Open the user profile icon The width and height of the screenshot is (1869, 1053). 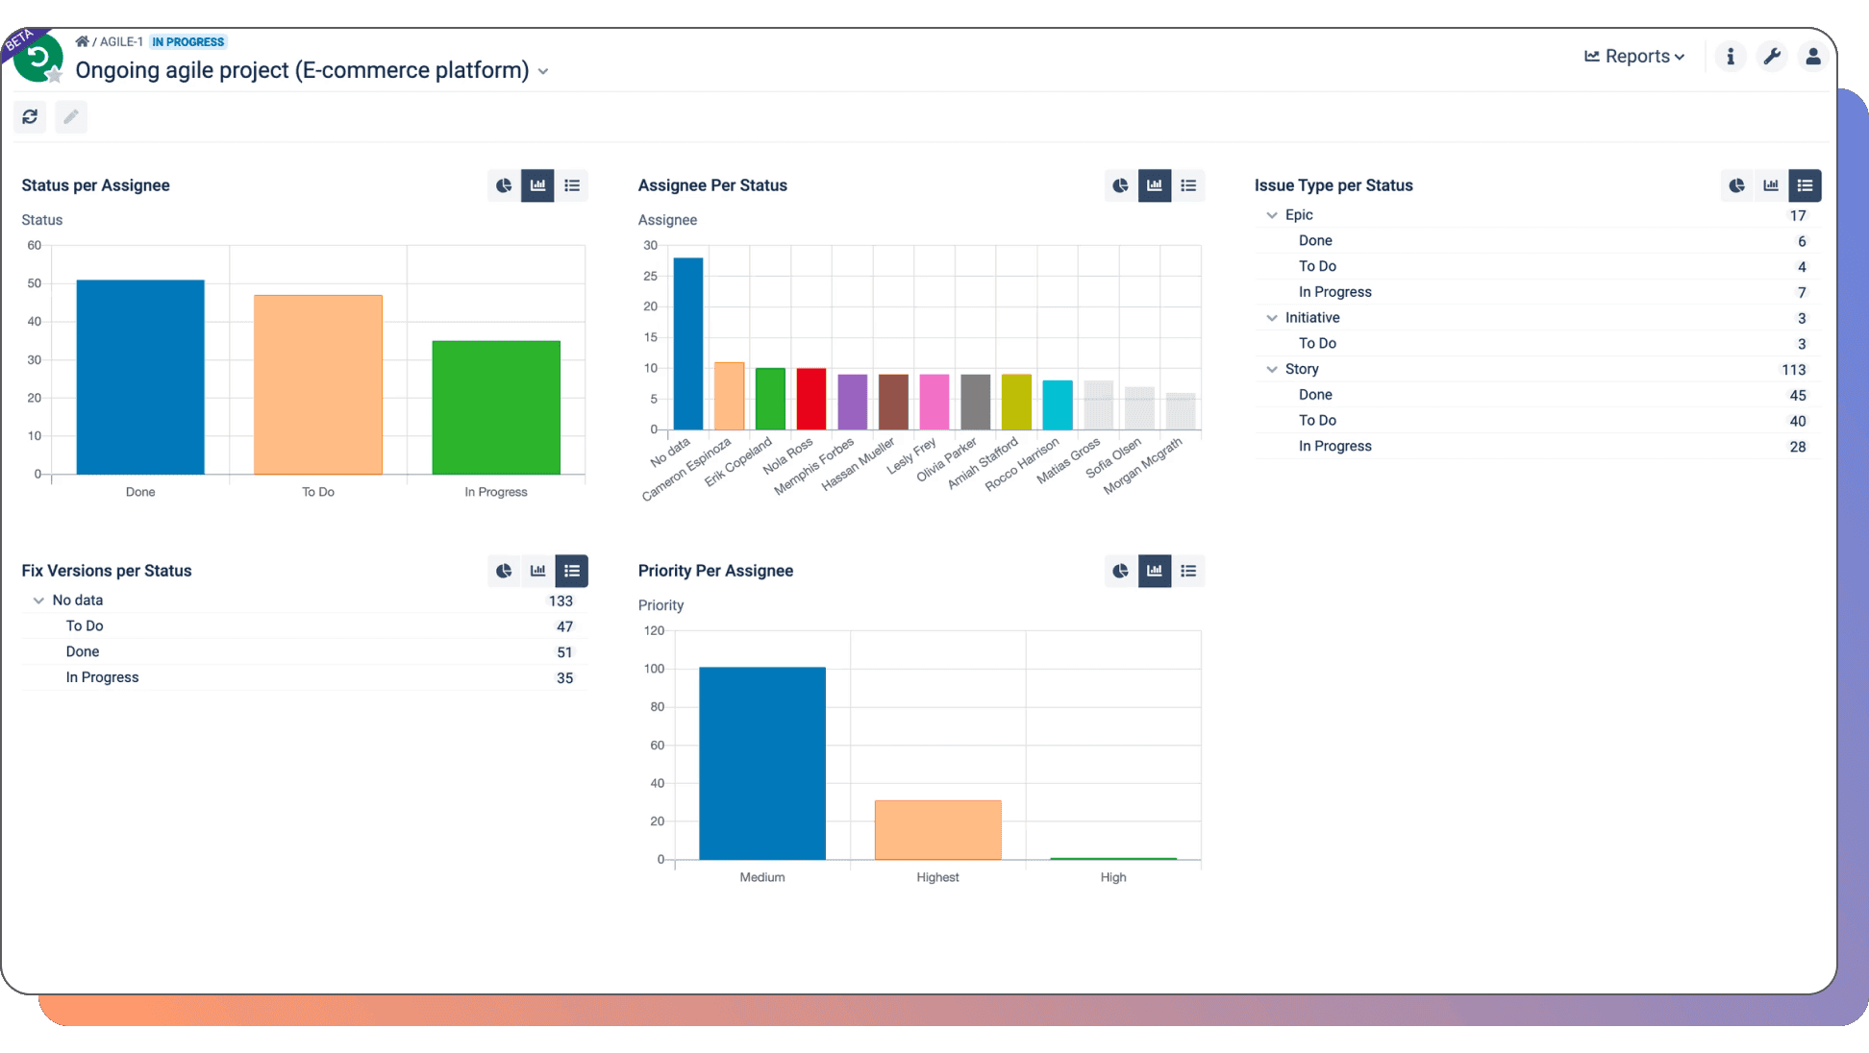[x=1813, y=57]
